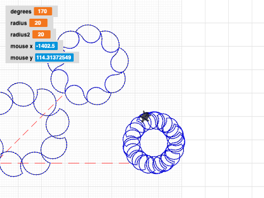Click the mouse y value 114.31372549
The image size is (264, 198).
(54, 58)
